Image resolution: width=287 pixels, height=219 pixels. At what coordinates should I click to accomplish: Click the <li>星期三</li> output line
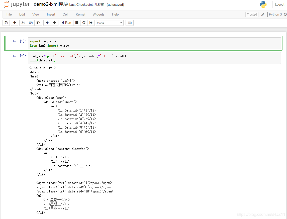pos(57,208)
